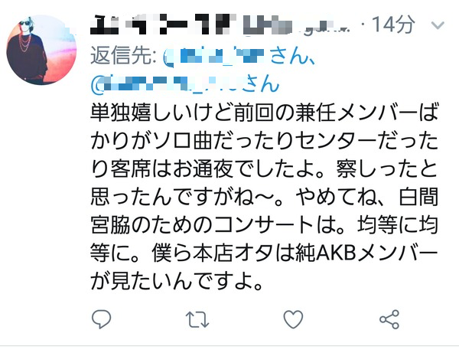Click the blurred grey username handle in header

(x=297, y=26)
